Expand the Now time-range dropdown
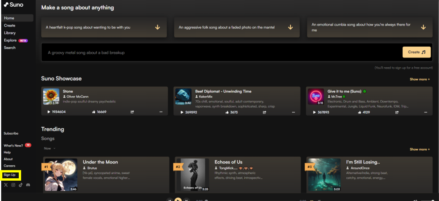Viewport: 439px width, 201px height. point(50,148)
